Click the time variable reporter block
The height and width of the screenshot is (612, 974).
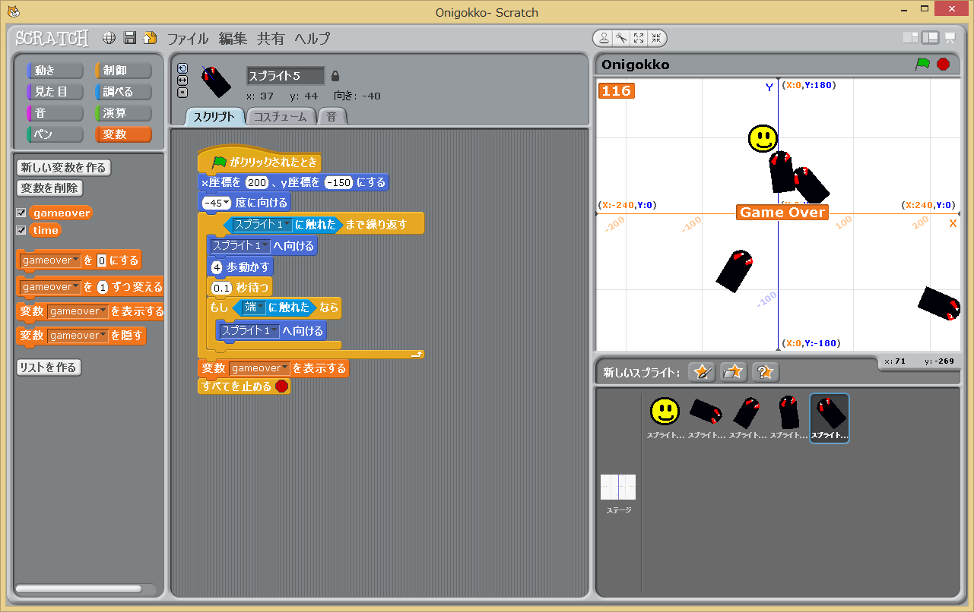[46, 230]
